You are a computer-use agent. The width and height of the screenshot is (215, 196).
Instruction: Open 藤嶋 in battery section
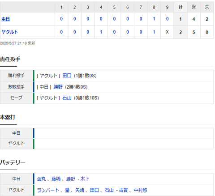(56, 179)
